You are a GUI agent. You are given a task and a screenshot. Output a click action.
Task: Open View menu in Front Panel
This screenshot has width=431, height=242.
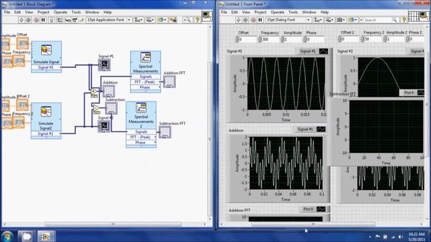[x=246, y=12]
